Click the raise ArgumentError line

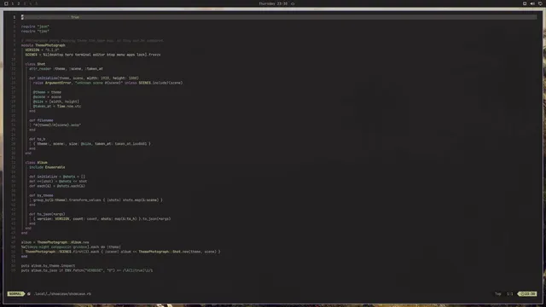(x=108, y=83)
